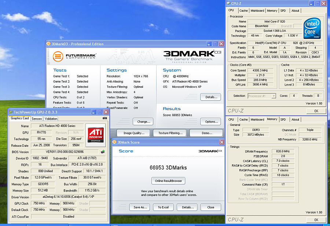Click the Channels # Triple value
The height and width of the screenshot is (226, 330).
310,130
